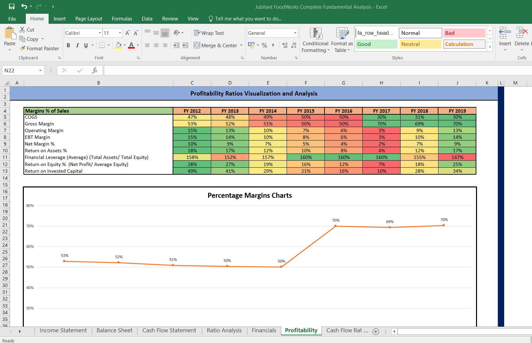Toggle Underline formatting
This screenshot has width=532, height=343.
pyautogui.click(x=86, y=45)
